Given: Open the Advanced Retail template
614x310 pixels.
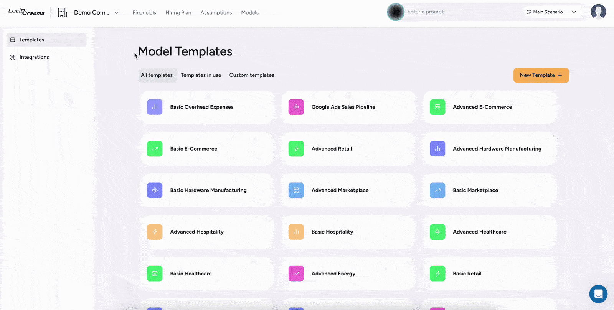Looking at the screenshot, I should coord(349,149).
